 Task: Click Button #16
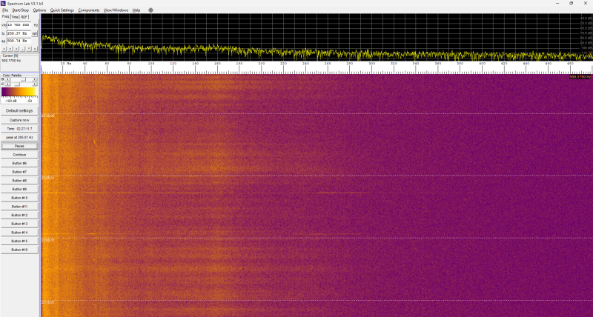click(x=19, y=250)
